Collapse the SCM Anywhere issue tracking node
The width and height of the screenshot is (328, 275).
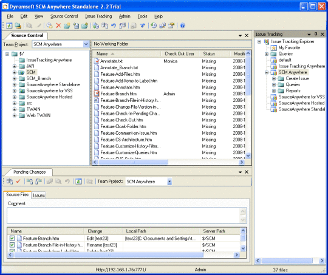coord(267,73)
